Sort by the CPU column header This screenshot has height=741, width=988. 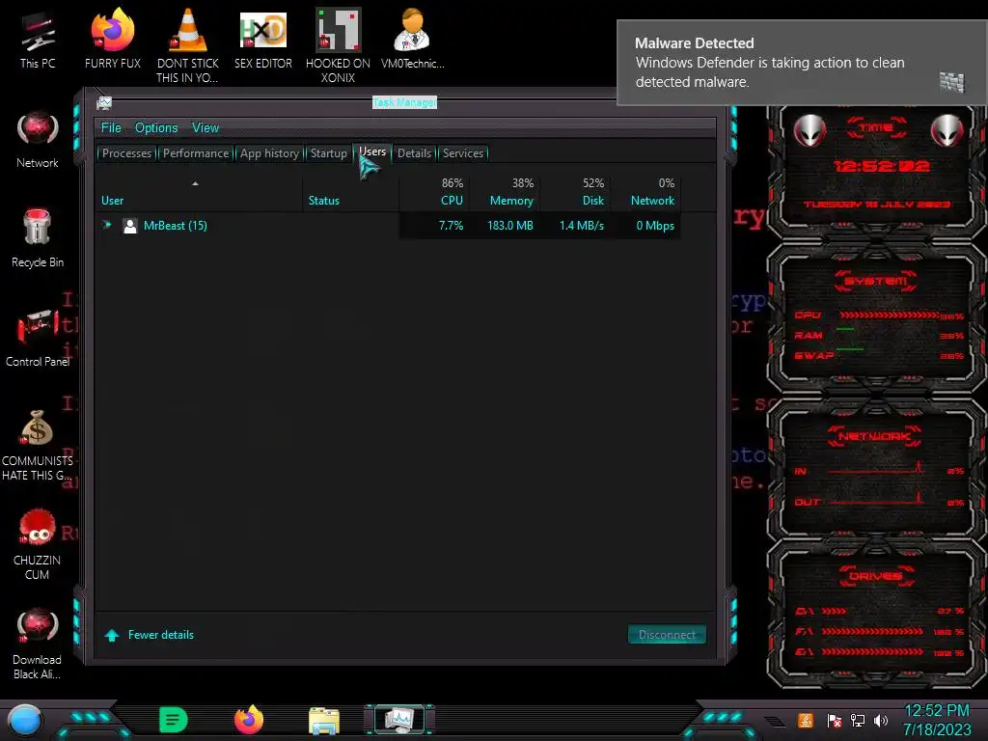click(x=435, y=192)
